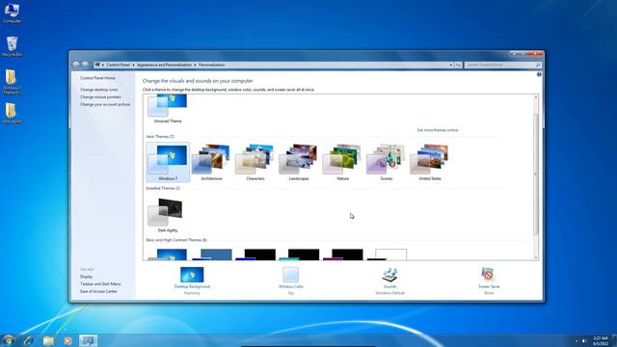Image resolution: width=617 pixels, height=347 pixels.
Task: Open the address bar history dropdown
Action: coord(451,65)
